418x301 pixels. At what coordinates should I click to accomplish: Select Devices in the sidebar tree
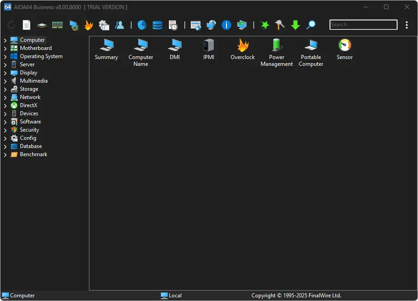tap(29, 113)
